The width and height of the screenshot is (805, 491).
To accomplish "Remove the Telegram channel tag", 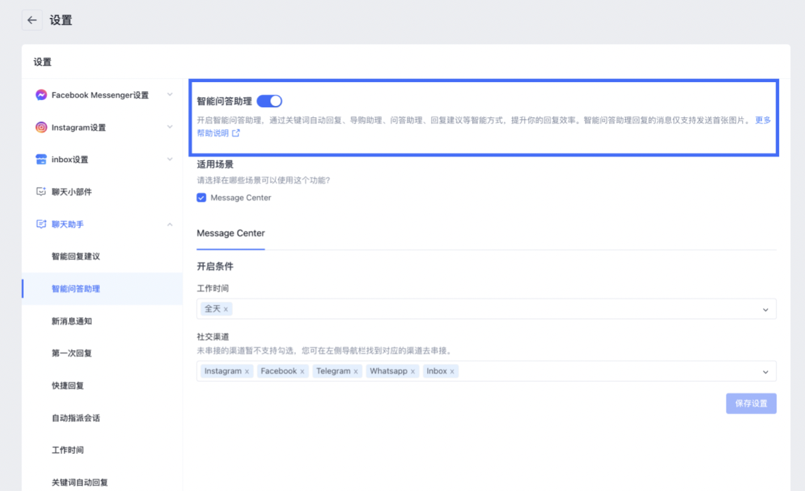I will tap(355, 371).
